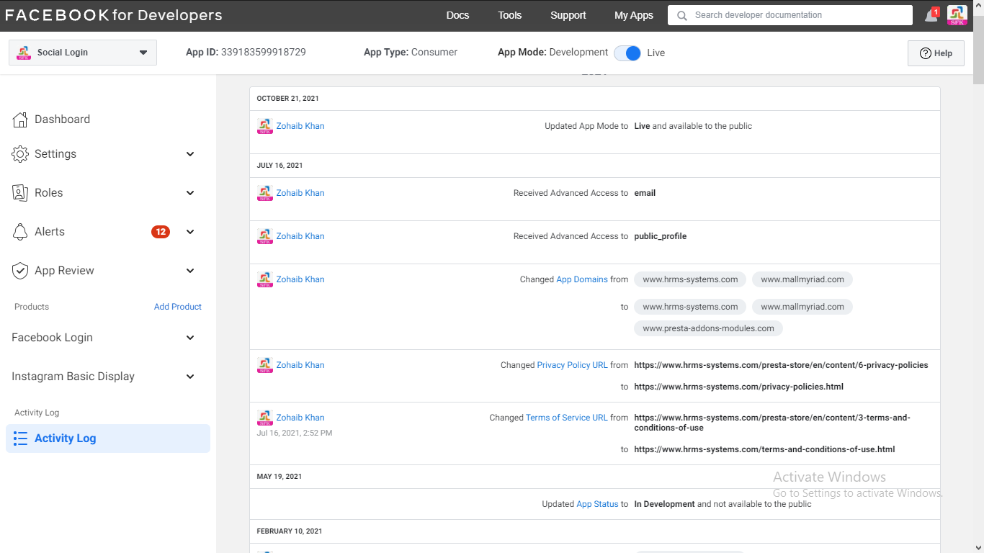984x553 pixels.
Task: Expand the Alerts section chevron
Action: (190, 232)
